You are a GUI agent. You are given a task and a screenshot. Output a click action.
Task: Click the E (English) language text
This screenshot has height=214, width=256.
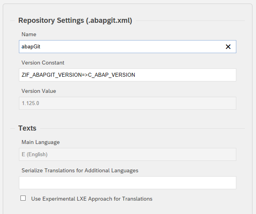click(35, 154)
